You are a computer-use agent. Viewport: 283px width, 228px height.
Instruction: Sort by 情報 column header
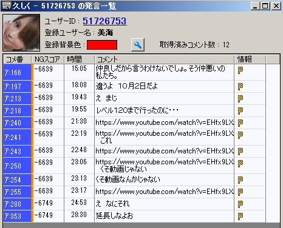coord(250,59)
